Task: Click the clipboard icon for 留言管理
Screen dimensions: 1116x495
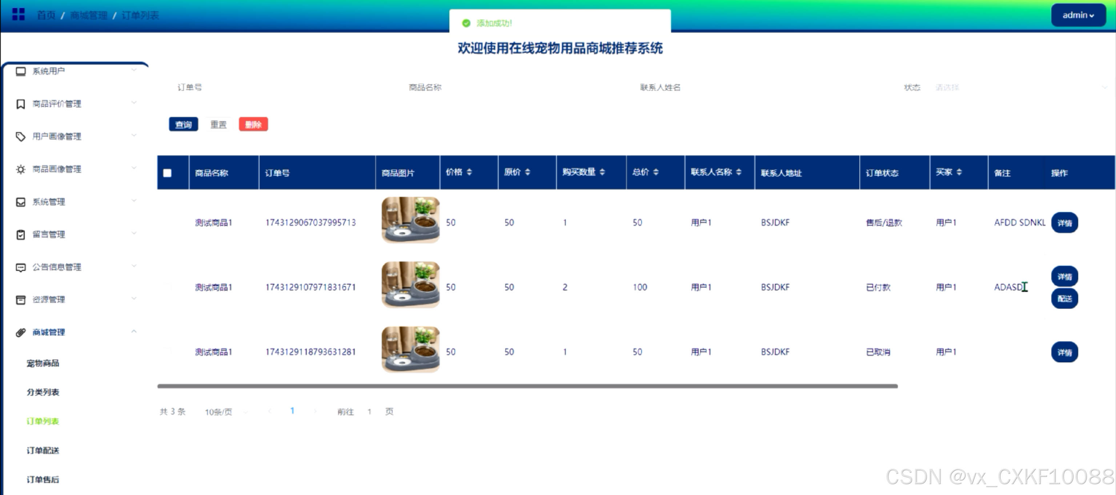Action: tap(20, 235)
